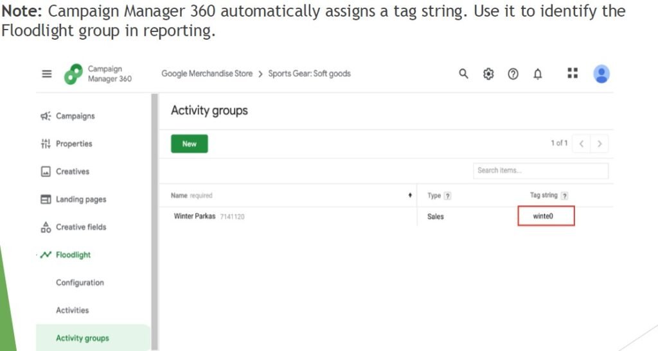Open the Properties section
The image size is (658, 351).
(74, 144)
